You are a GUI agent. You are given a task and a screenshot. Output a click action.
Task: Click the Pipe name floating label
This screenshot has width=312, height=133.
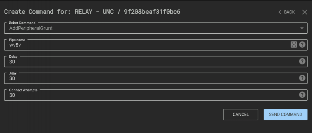tap(17, 40)
